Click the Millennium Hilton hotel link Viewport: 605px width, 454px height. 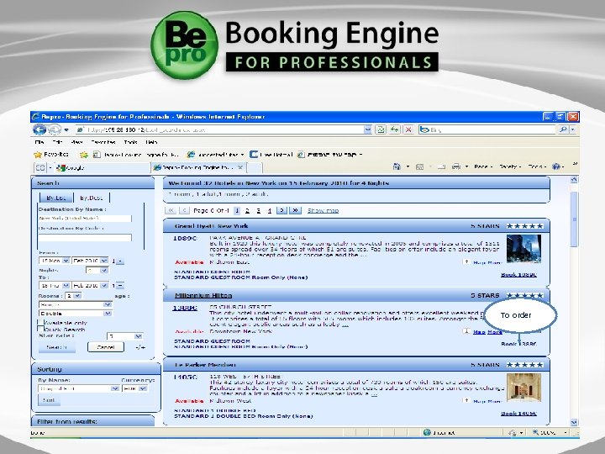click(x=203, y=296)
